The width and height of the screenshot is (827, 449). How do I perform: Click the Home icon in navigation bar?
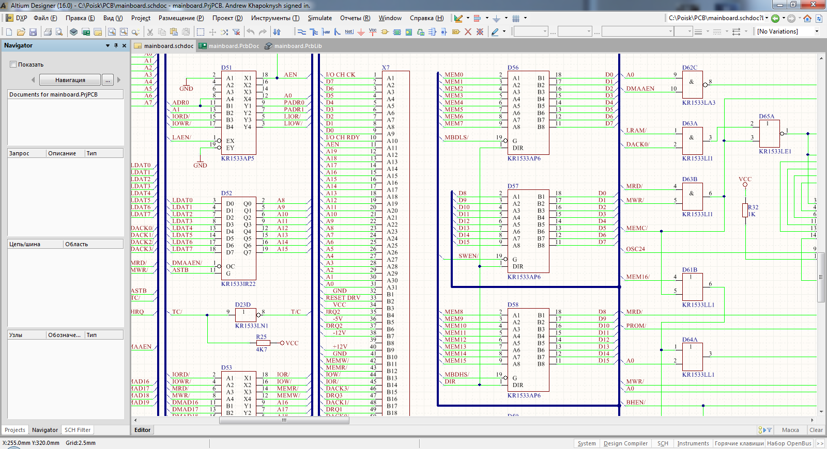click(807, 19)
